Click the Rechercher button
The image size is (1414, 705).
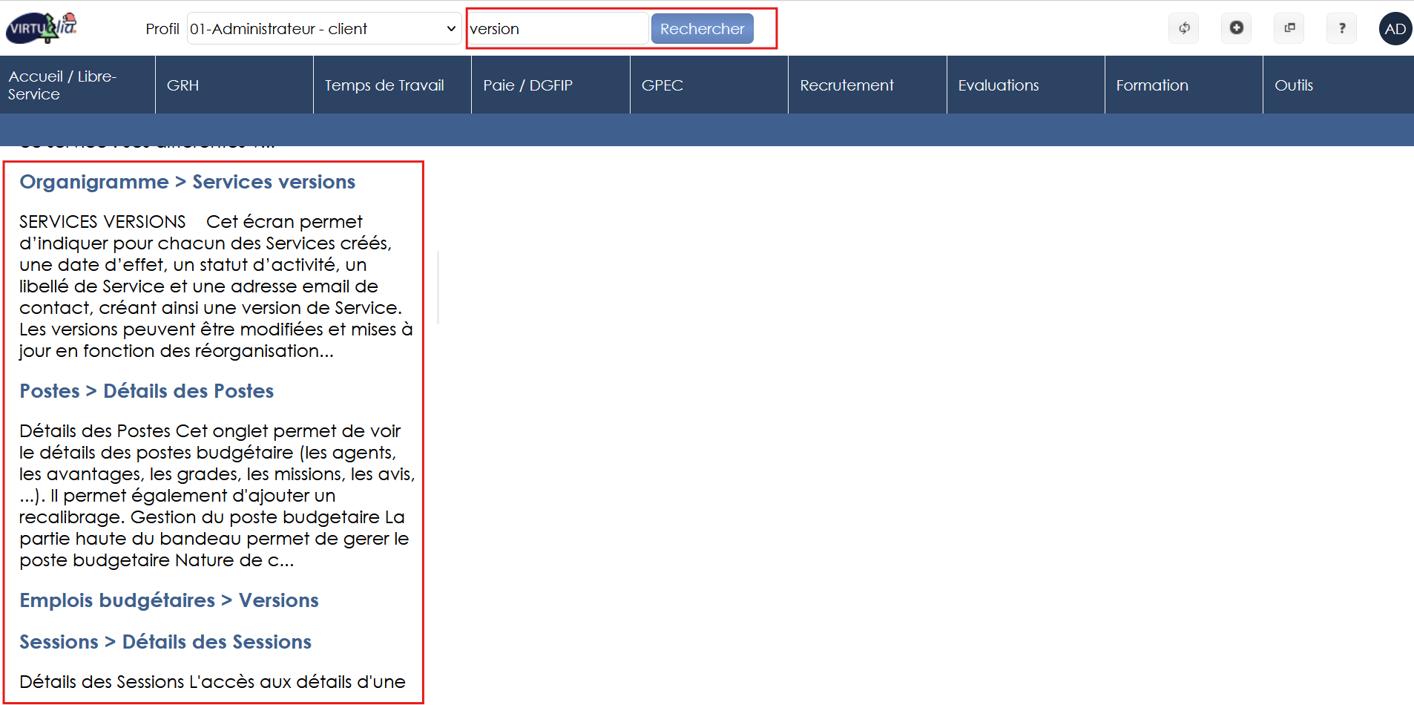click(702, 29)
